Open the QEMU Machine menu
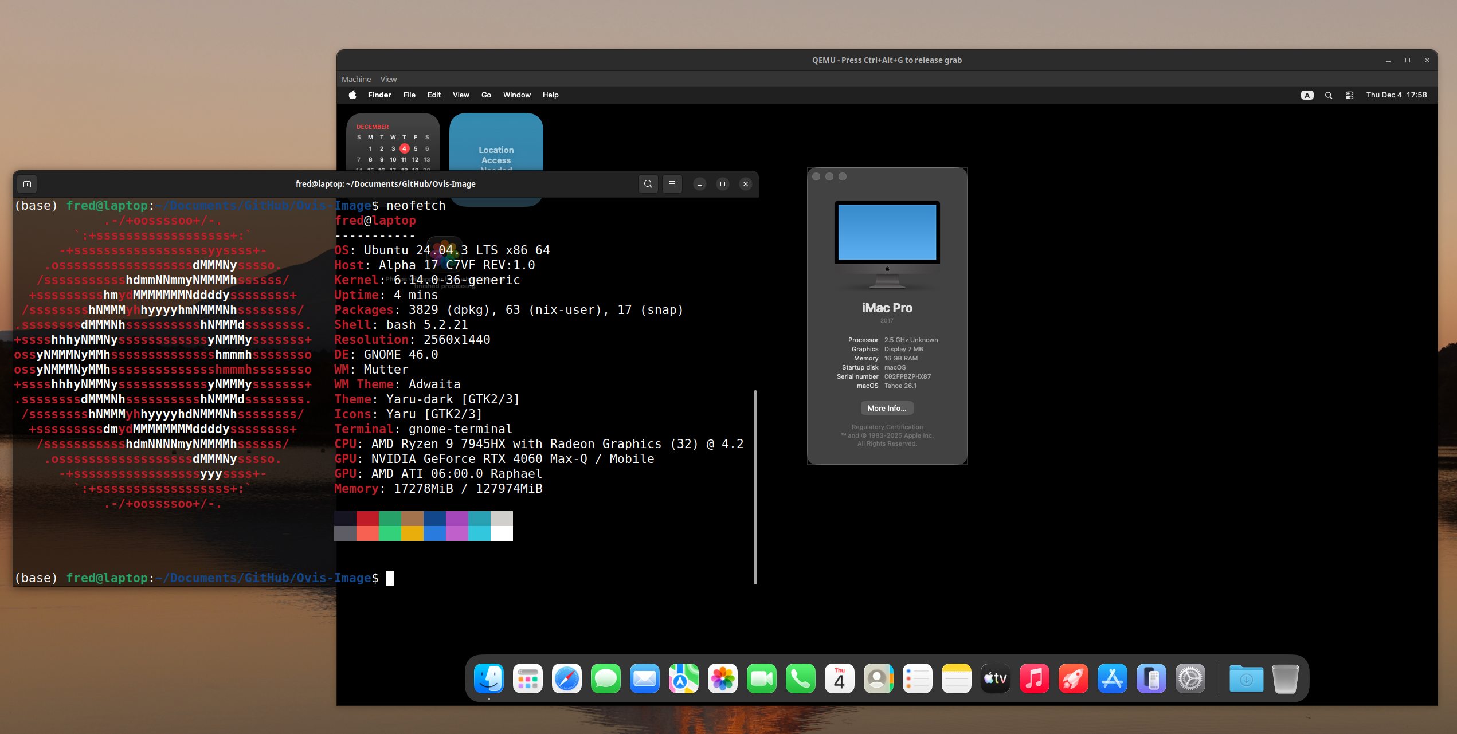The width and height of the screenshot is (1457, 734). coord(356,79)
